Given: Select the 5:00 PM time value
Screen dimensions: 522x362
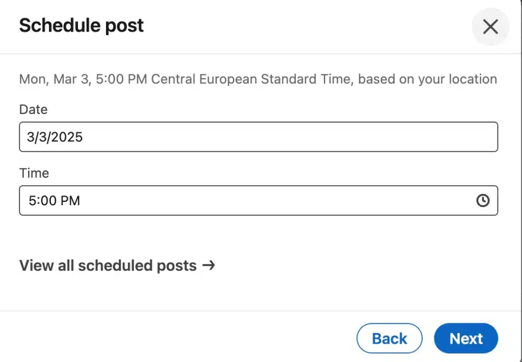Looking at the screenshot, I should coord(54,201).
